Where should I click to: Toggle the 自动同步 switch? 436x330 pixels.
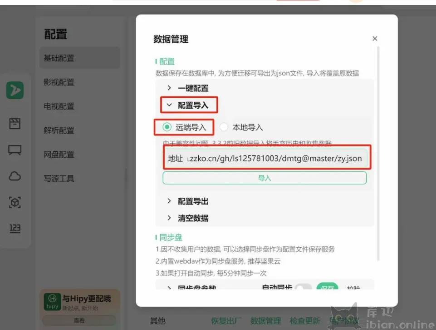tap(303, 288)
